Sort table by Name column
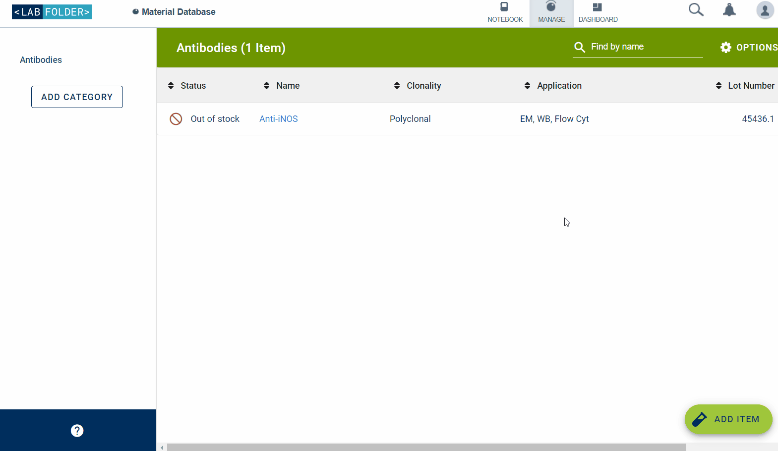778x451 pixels. (x=282, y=86)
